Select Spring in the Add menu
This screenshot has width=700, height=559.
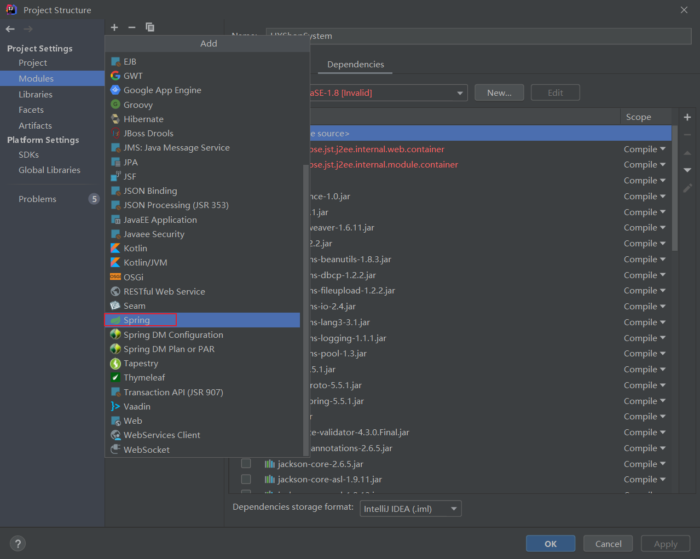point(202,320)
